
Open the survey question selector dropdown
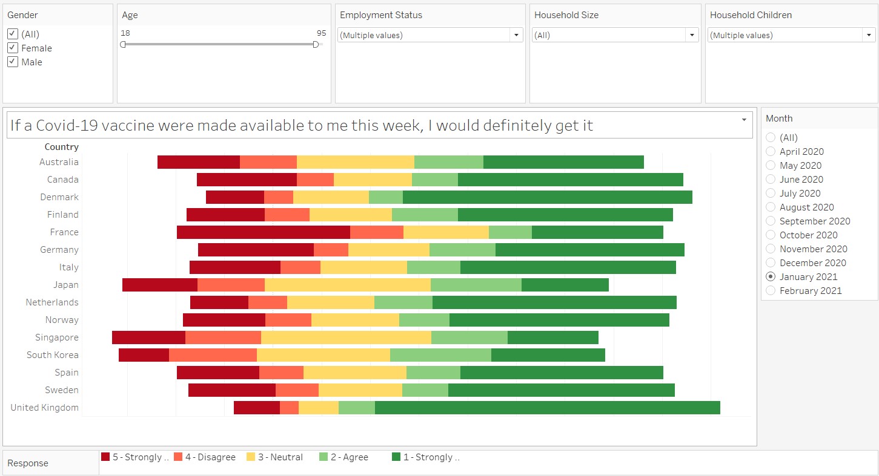click(x=744, y=120)
